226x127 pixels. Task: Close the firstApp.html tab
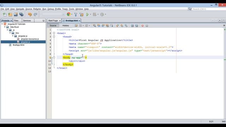click(x=79, y=21)
